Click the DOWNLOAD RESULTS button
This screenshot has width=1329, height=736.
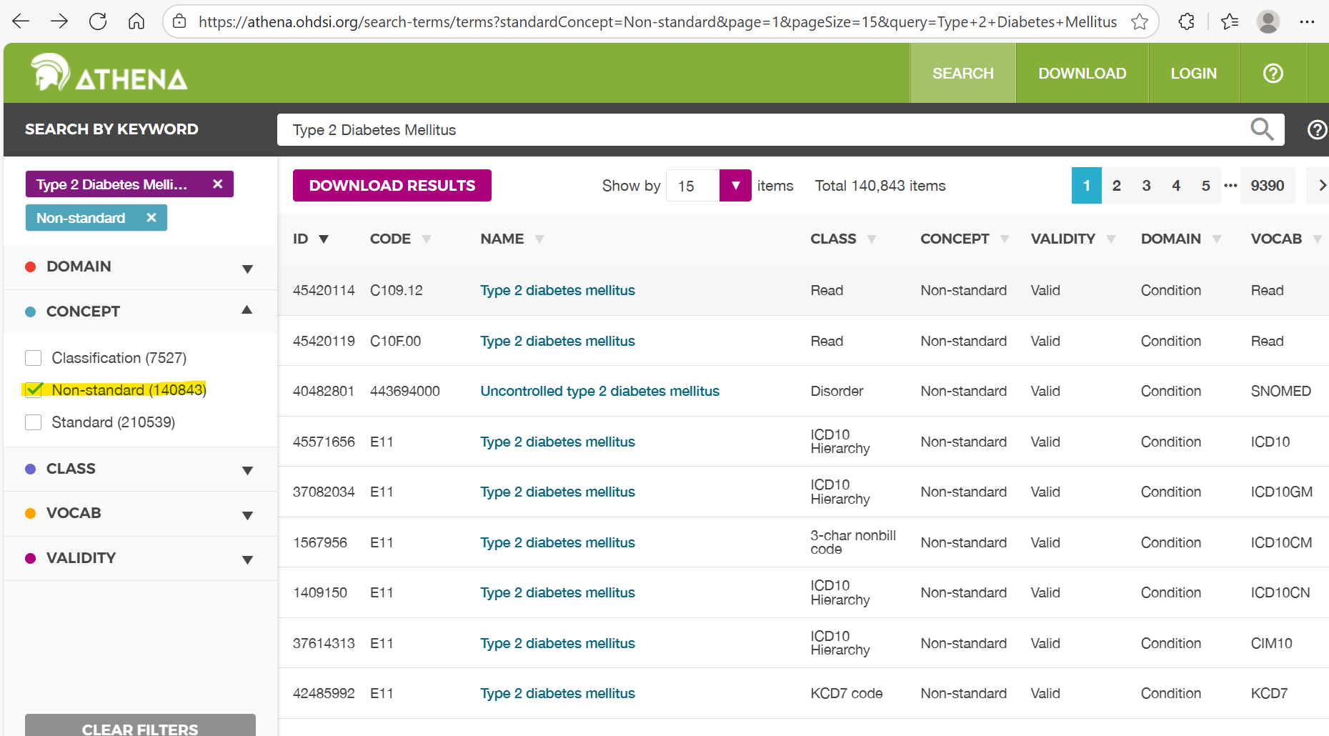[x=392, y=186]
